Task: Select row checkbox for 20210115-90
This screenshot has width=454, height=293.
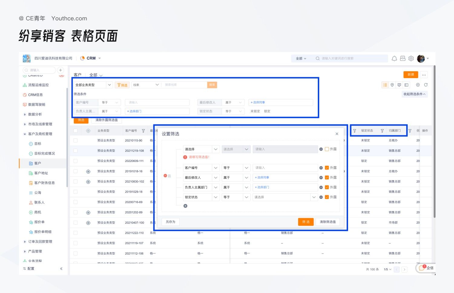Action: [76, 140]
